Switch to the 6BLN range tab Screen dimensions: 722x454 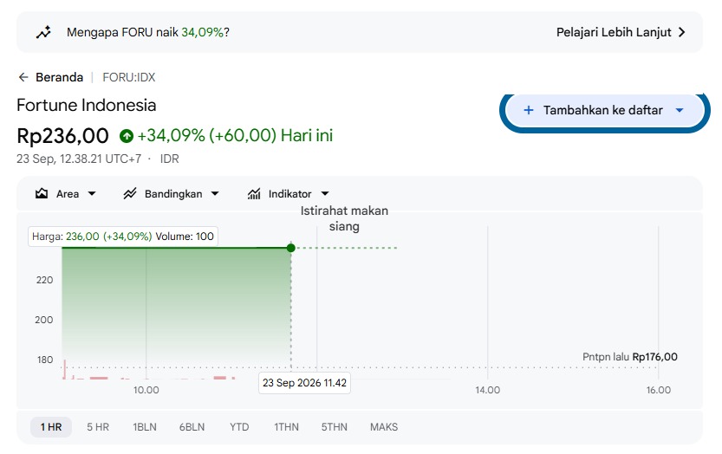[x=192, y=427]
